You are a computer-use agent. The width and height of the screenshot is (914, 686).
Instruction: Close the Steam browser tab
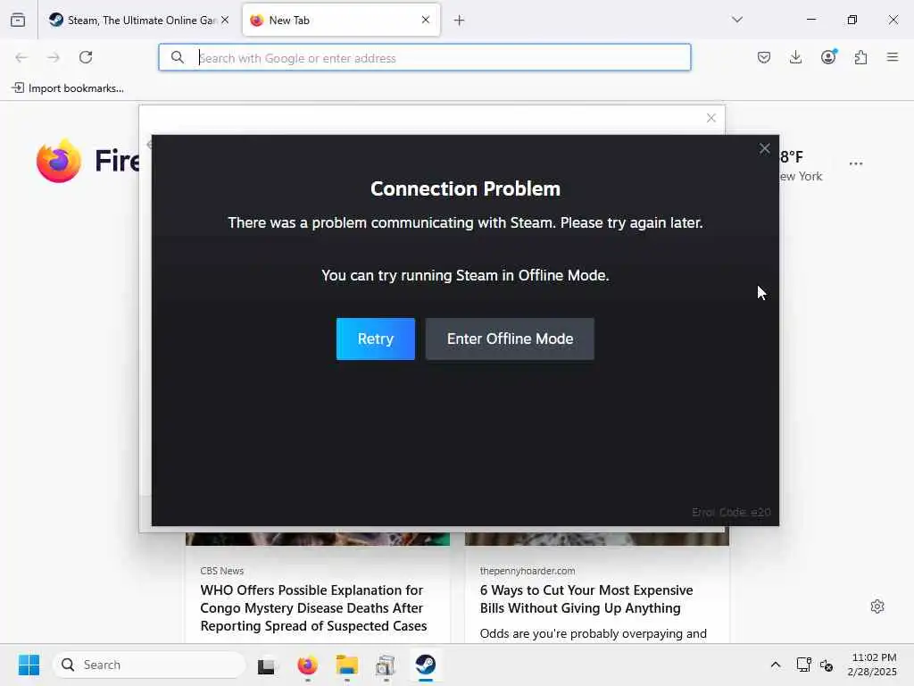click(x=225, y=20)
